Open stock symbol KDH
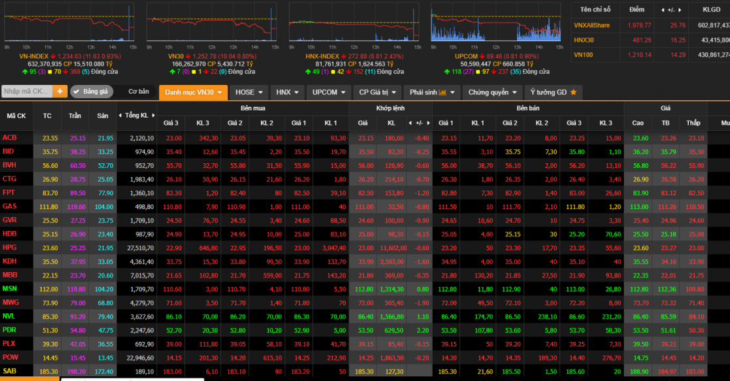 coord(9,262)
